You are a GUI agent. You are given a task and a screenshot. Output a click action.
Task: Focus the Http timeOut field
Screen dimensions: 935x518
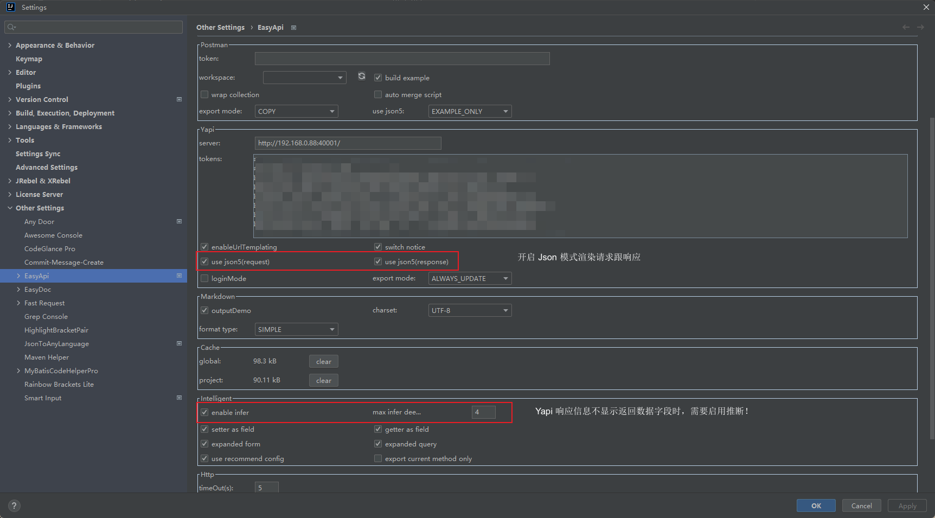266,487
